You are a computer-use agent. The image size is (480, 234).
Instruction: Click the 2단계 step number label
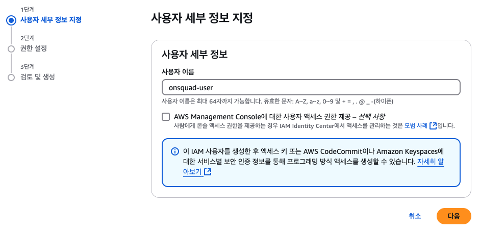[27, 38]
